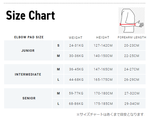The height and width of the screenshot is (119, 150).
Task: Click the red forearm measurement line
Action: click(x=128, y=25)
